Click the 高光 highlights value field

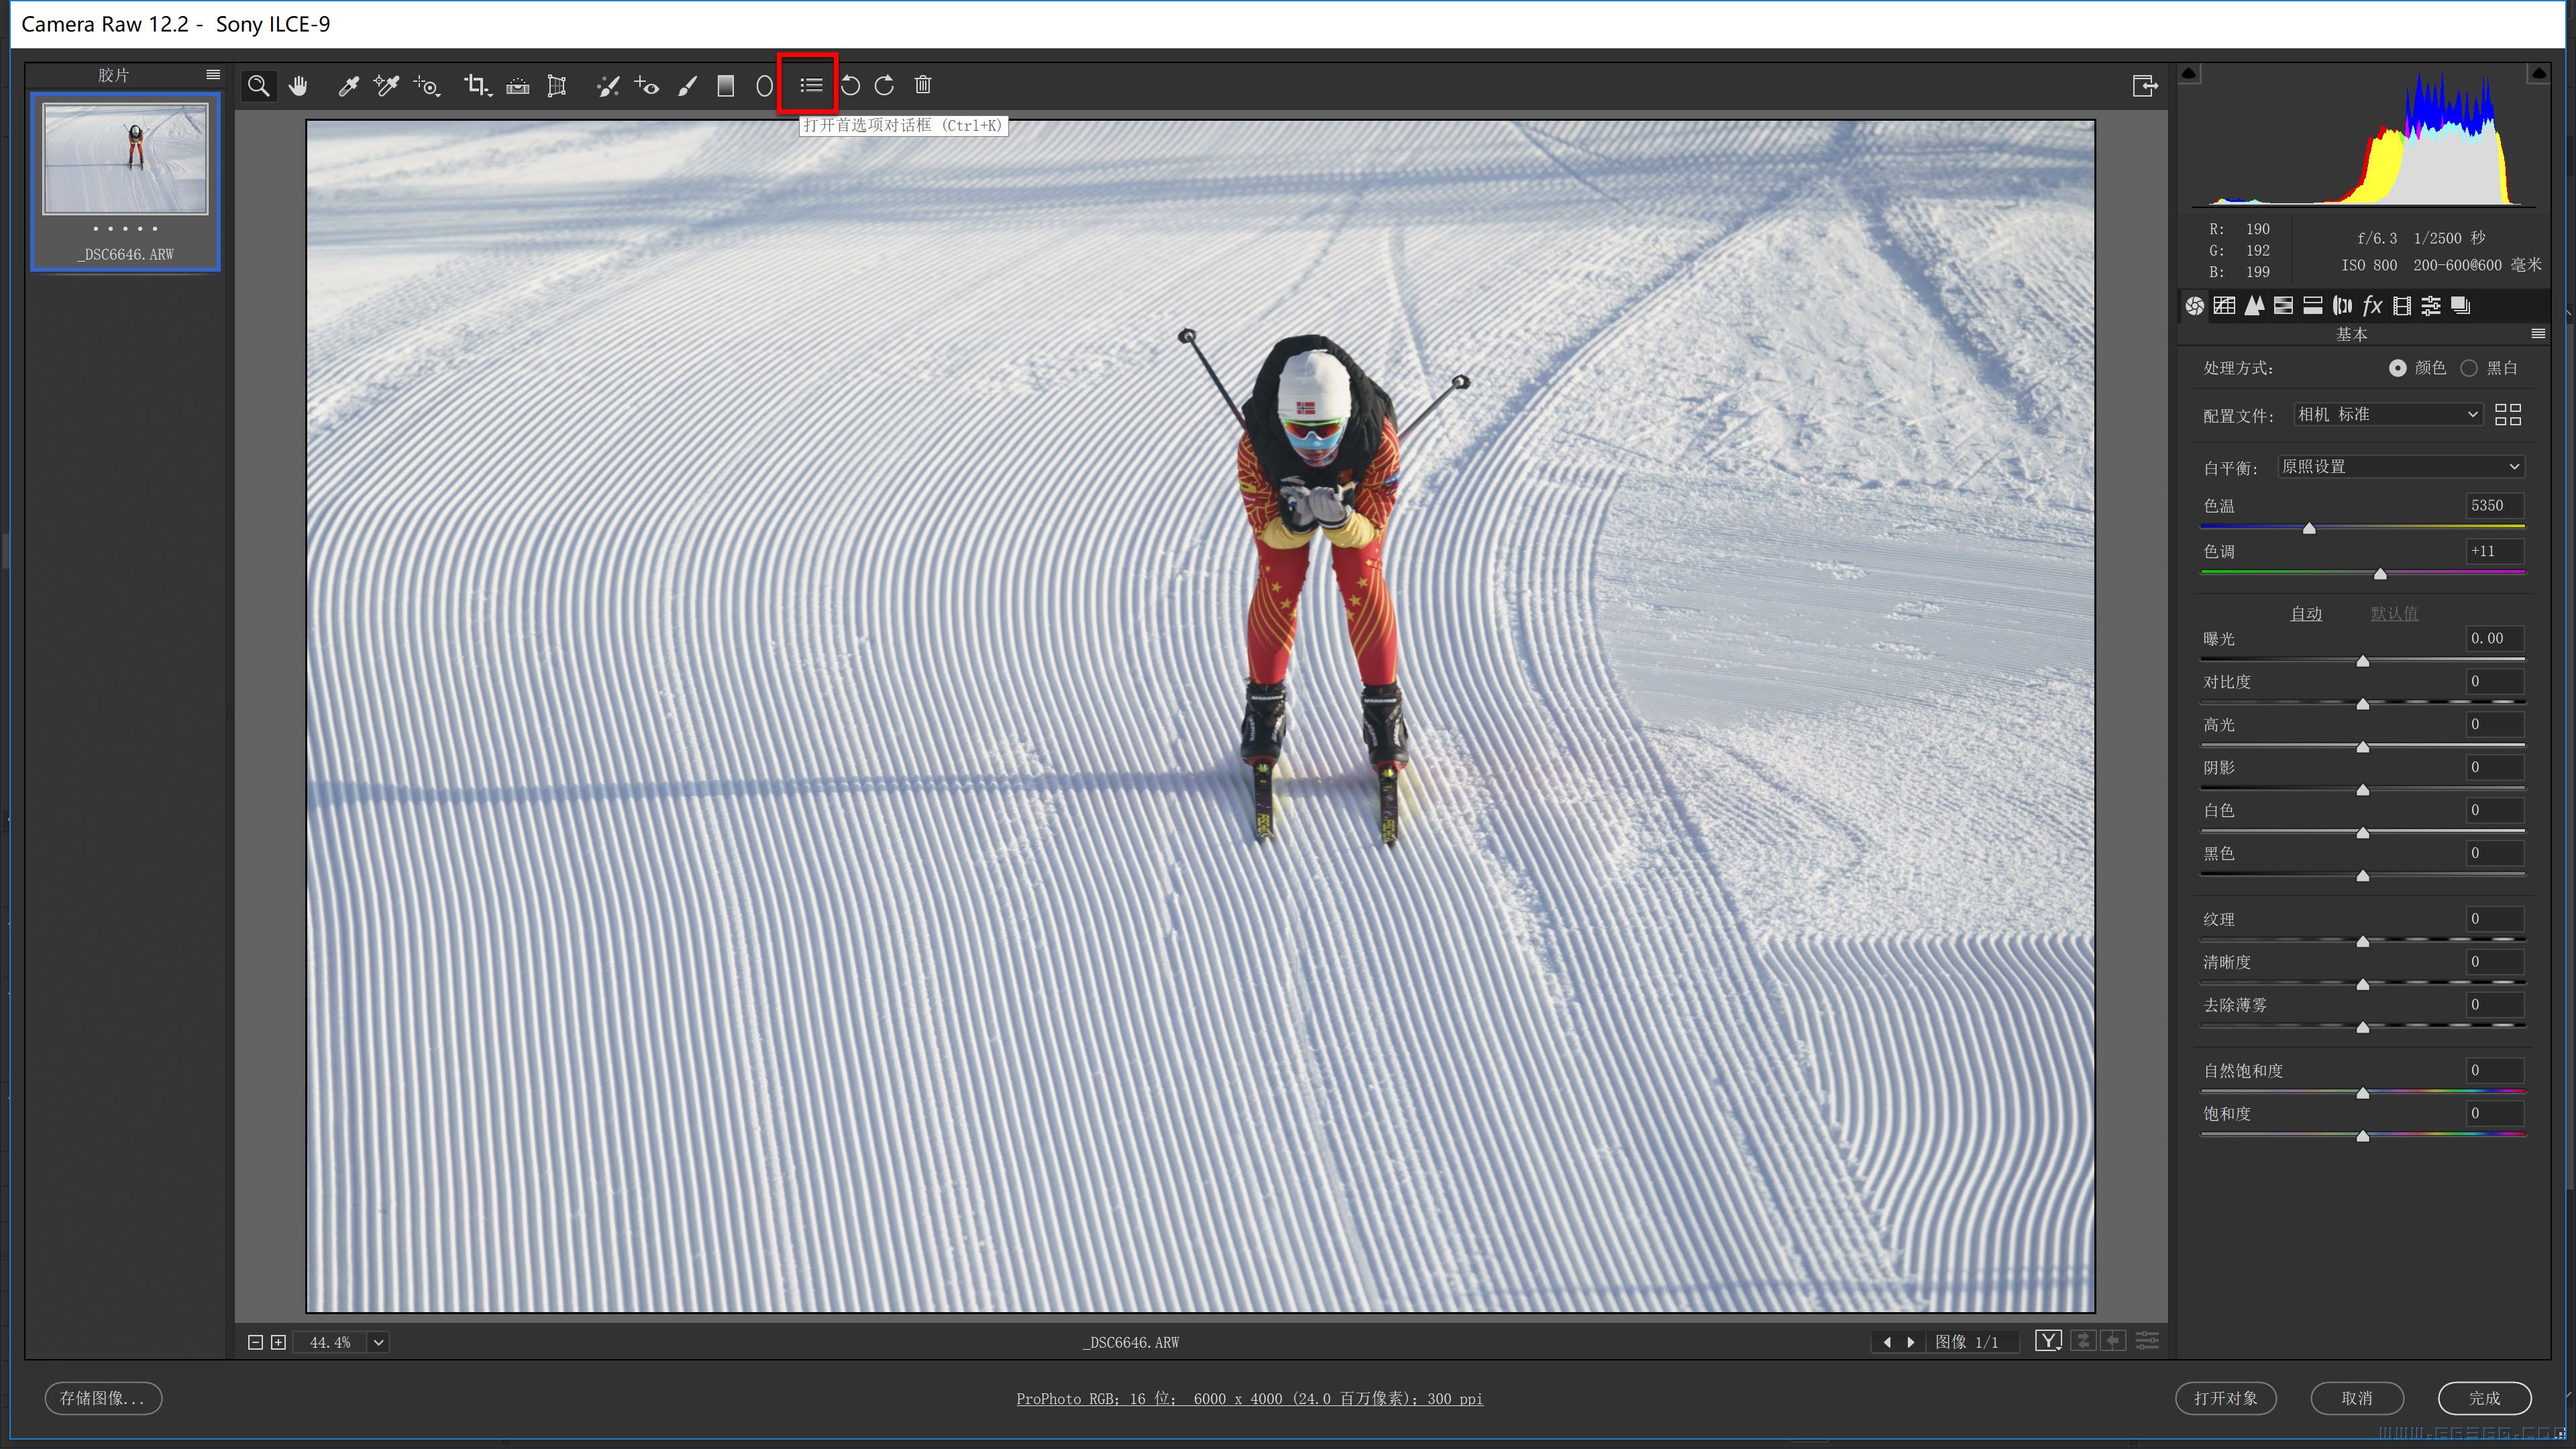tap(2494, 724)
